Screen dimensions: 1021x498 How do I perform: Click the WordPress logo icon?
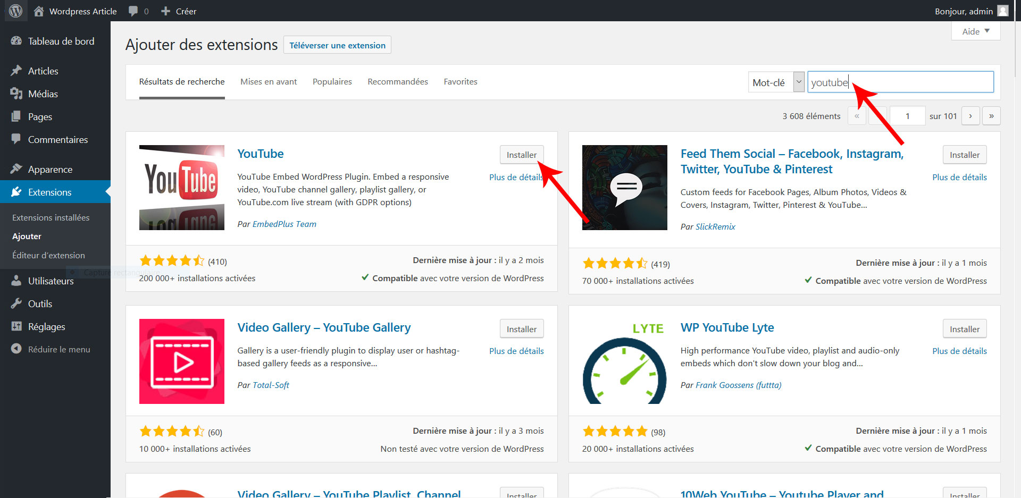[x=16, y=11]
